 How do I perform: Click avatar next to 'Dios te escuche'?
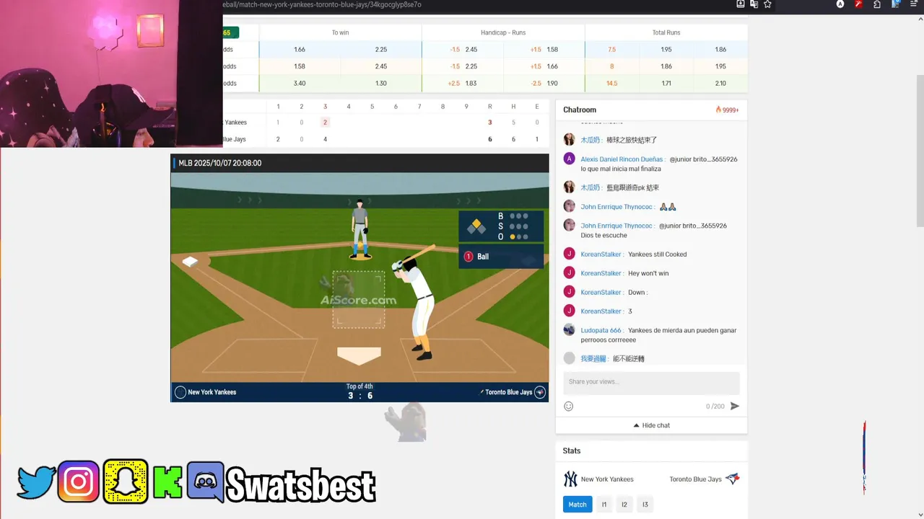(570, 225)
